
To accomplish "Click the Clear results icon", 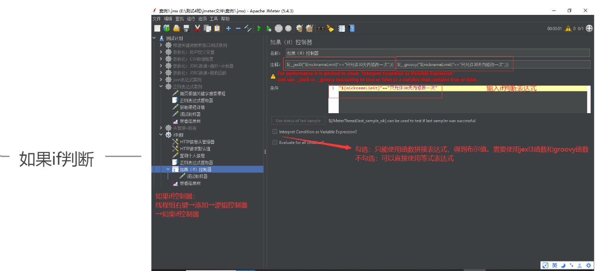I will [x=299, y=28].
